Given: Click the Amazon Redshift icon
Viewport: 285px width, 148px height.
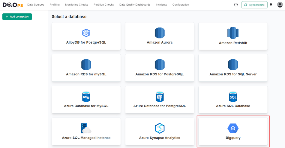Looking at the screenshot, I should (233, 33).
